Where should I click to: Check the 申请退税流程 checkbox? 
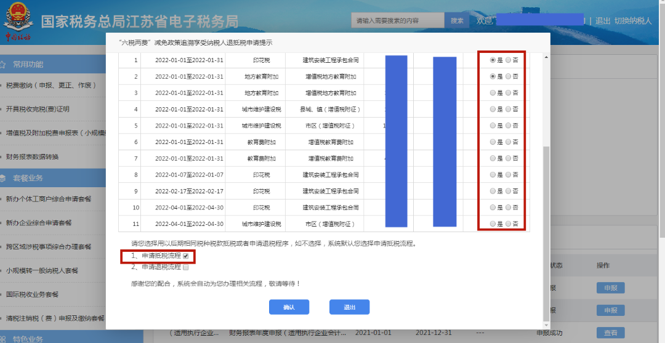click(x=186, y=267)
